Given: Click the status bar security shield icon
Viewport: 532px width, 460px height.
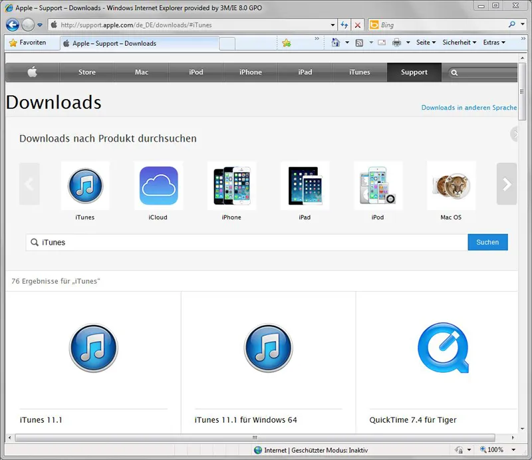Looking at the screenshot, I should tap(459, 450).
